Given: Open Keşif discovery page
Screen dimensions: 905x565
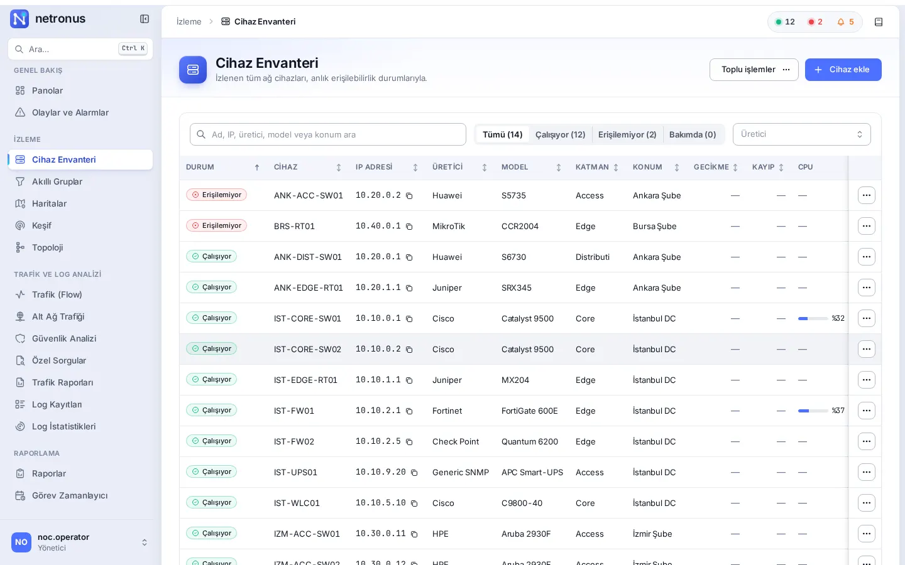Looking at the screenshot, I should (x=80, y=225).
